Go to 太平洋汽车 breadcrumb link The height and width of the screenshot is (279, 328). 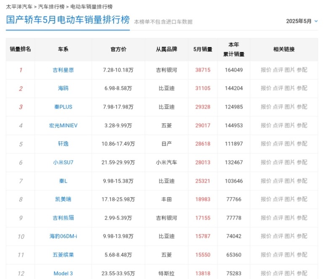[x=19, y=7]
